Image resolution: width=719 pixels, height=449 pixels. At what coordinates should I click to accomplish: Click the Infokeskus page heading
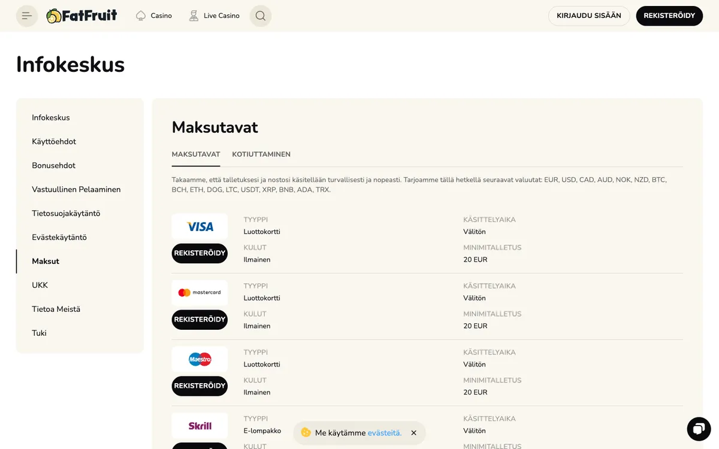click(x=71, y=65)
